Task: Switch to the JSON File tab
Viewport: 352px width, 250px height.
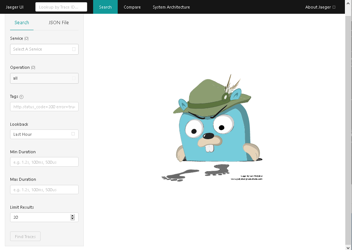Action: click(x=58, y=23)
